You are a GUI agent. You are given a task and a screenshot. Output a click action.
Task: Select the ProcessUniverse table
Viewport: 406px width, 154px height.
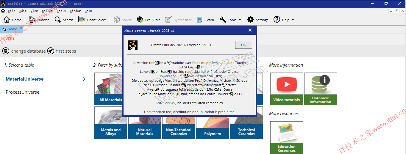[46, 92]
